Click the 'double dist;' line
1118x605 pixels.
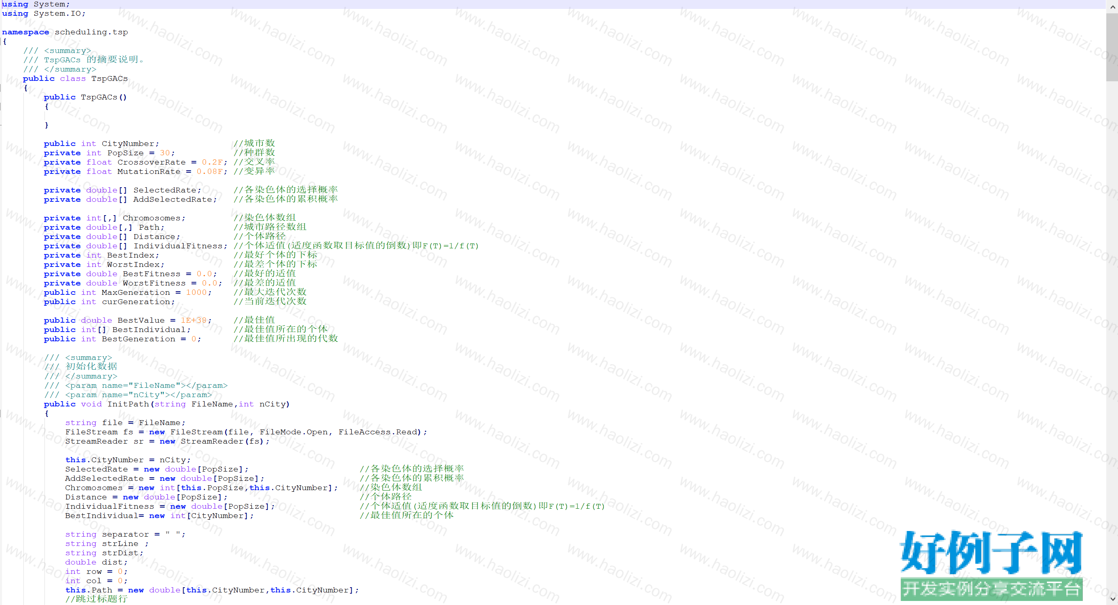96,563
